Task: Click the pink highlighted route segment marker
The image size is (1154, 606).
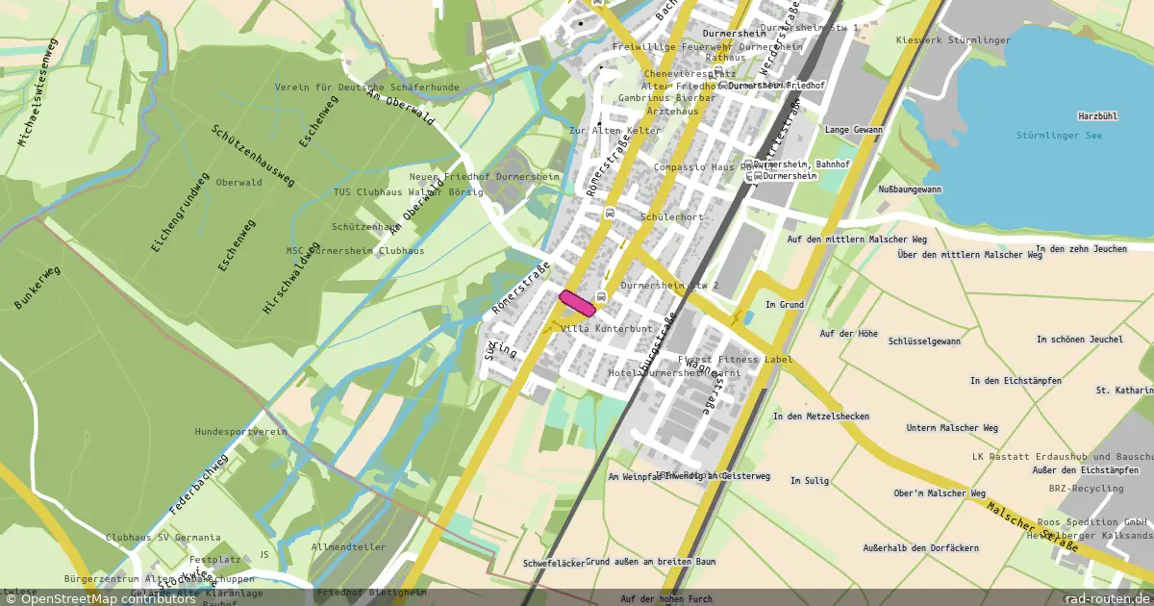Action: tap(578, 302)
